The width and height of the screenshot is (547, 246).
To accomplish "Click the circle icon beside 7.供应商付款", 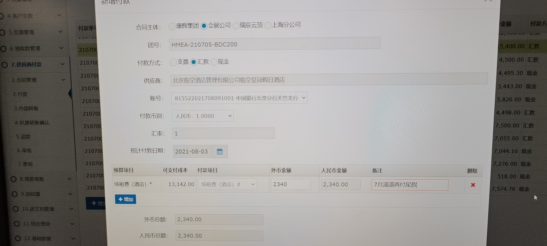I will pos(5,65).
